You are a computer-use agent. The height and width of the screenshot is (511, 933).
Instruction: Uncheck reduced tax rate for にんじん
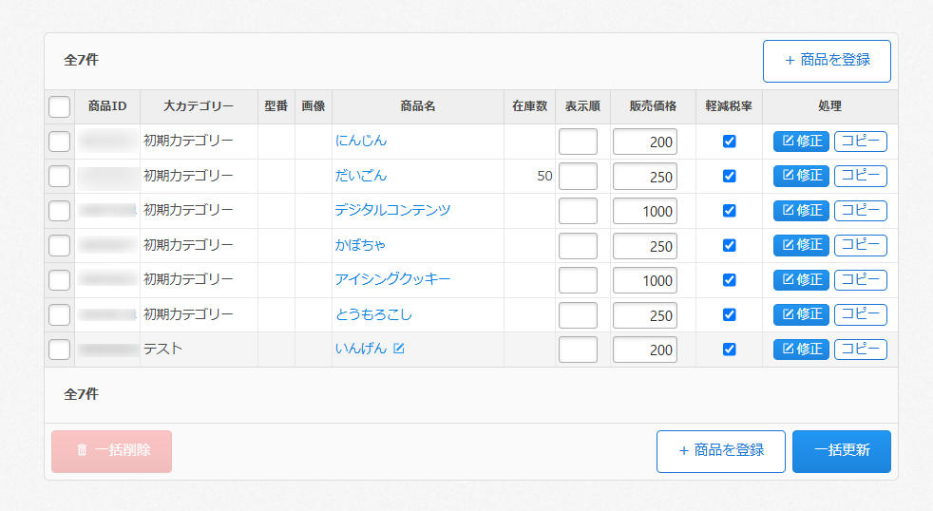click(729, 142)
